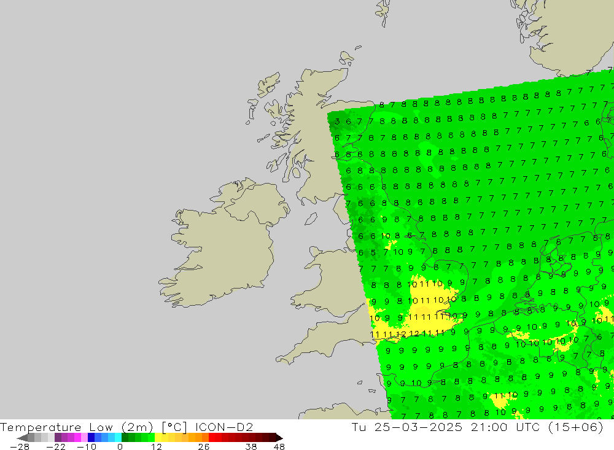Select the darkest green swatch above 0
Viewport: 614px width, 450px height.
click(125, 438)
